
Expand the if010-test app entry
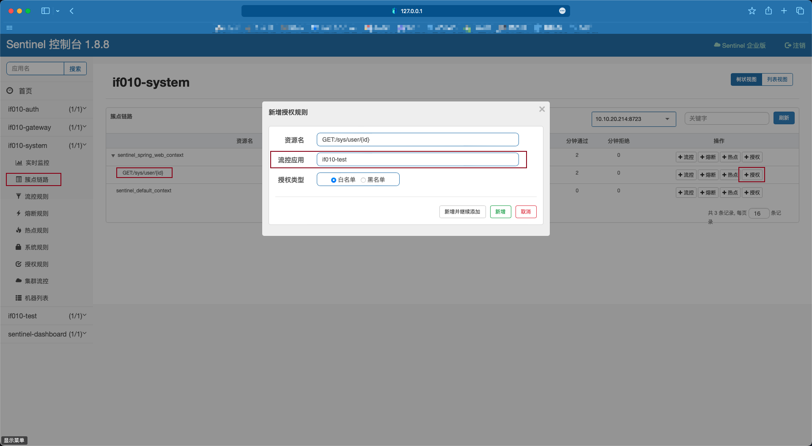[47, 316]
